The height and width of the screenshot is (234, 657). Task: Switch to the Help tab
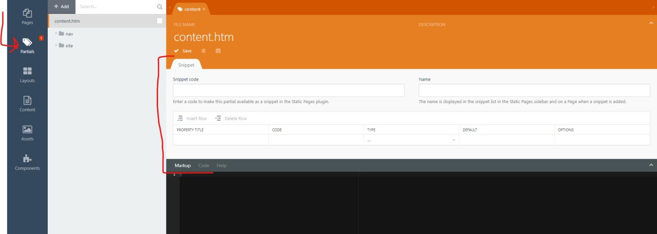(x=221, y=165)
